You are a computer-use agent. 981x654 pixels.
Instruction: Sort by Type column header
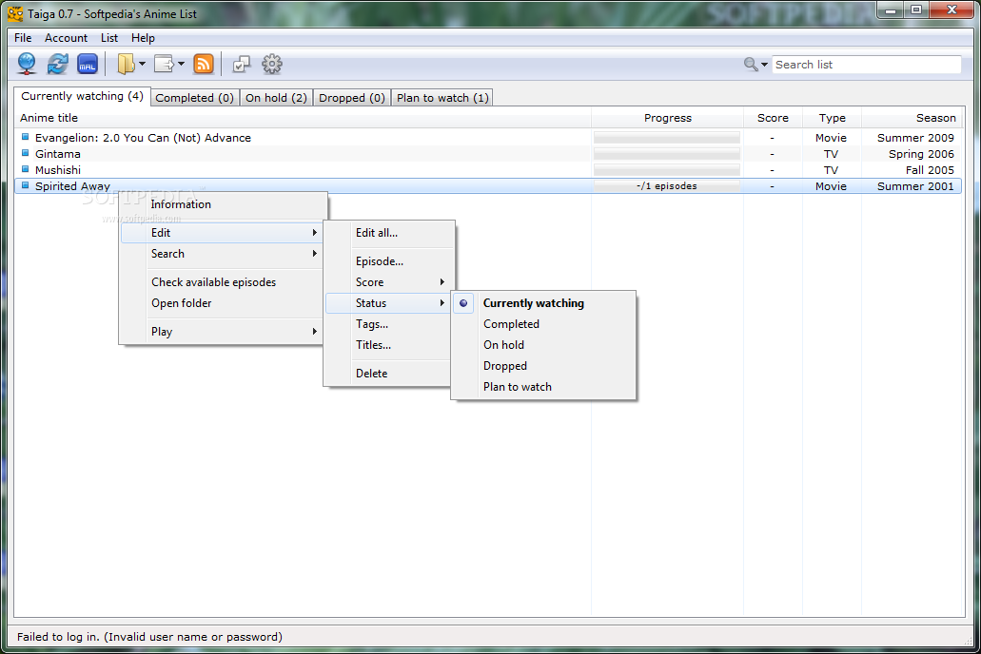833,118
